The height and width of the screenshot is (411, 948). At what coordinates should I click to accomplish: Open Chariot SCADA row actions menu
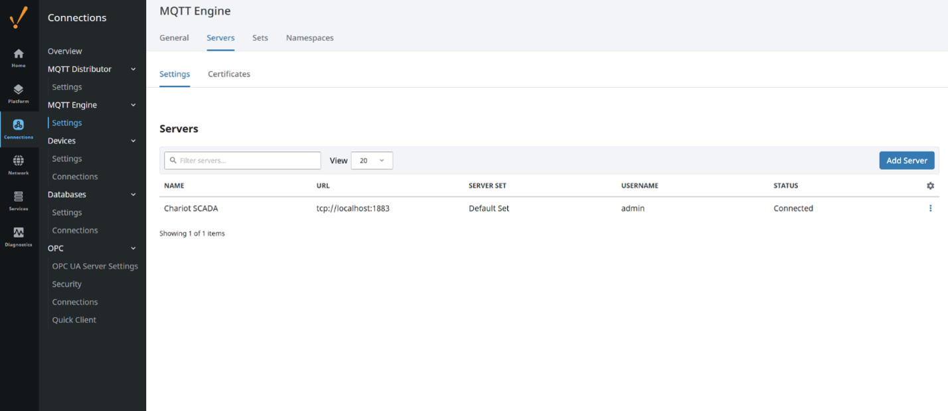(x=930, y=208)
